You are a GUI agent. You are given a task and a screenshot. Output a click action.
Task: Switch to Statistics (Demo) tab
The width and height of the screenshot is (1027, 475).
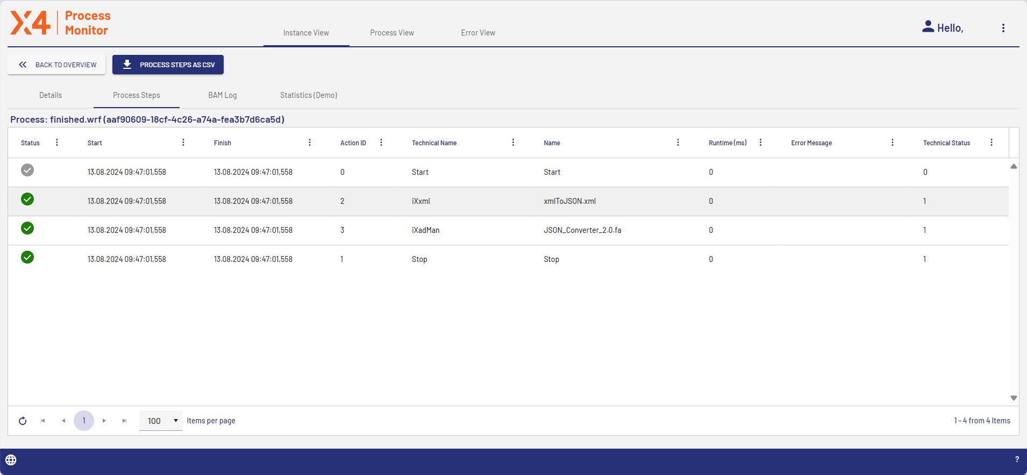tap(308, 95)
